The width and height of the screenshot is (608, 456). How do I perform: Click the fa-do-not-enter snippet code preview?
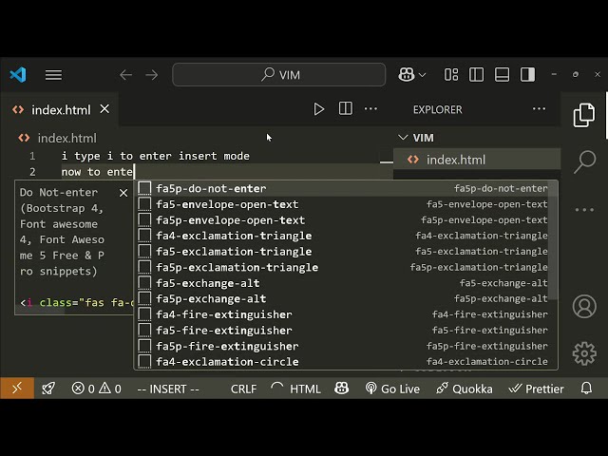(76, 302)
